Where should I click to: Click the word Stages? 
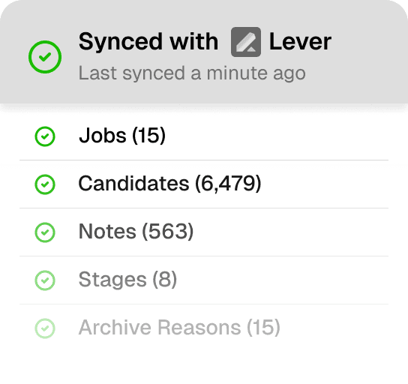tap(112, 280)
